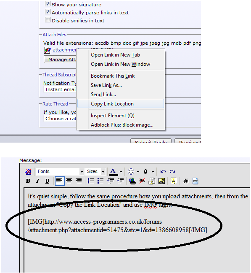Insert an email link
The width and height of the screenshot is (251, 273).
[152, 181]
